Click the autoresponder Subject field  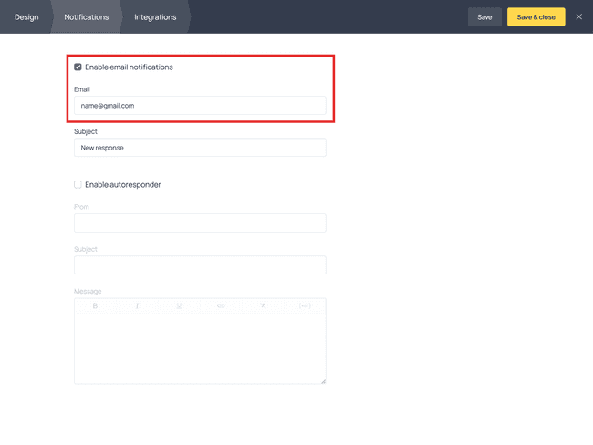pos(200,265)
